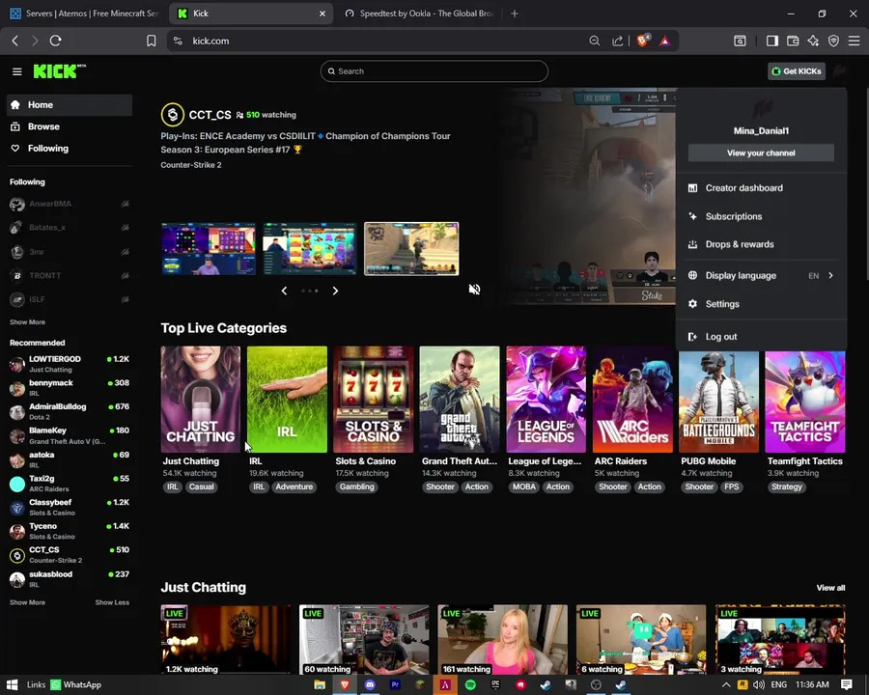
Task: Open Discord from the taskbar
Action: (370, 684)
